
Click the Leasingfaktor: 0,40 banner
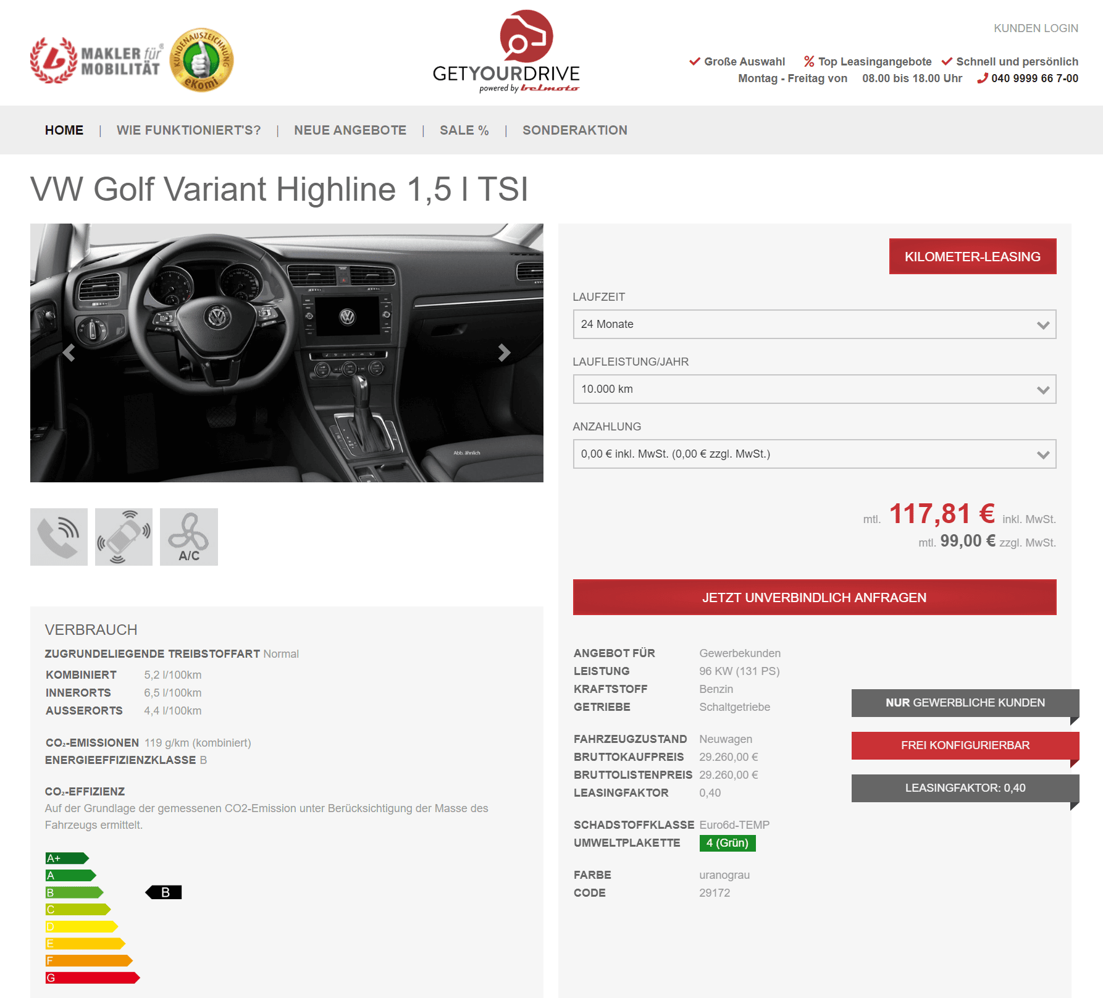pos(965,788)
